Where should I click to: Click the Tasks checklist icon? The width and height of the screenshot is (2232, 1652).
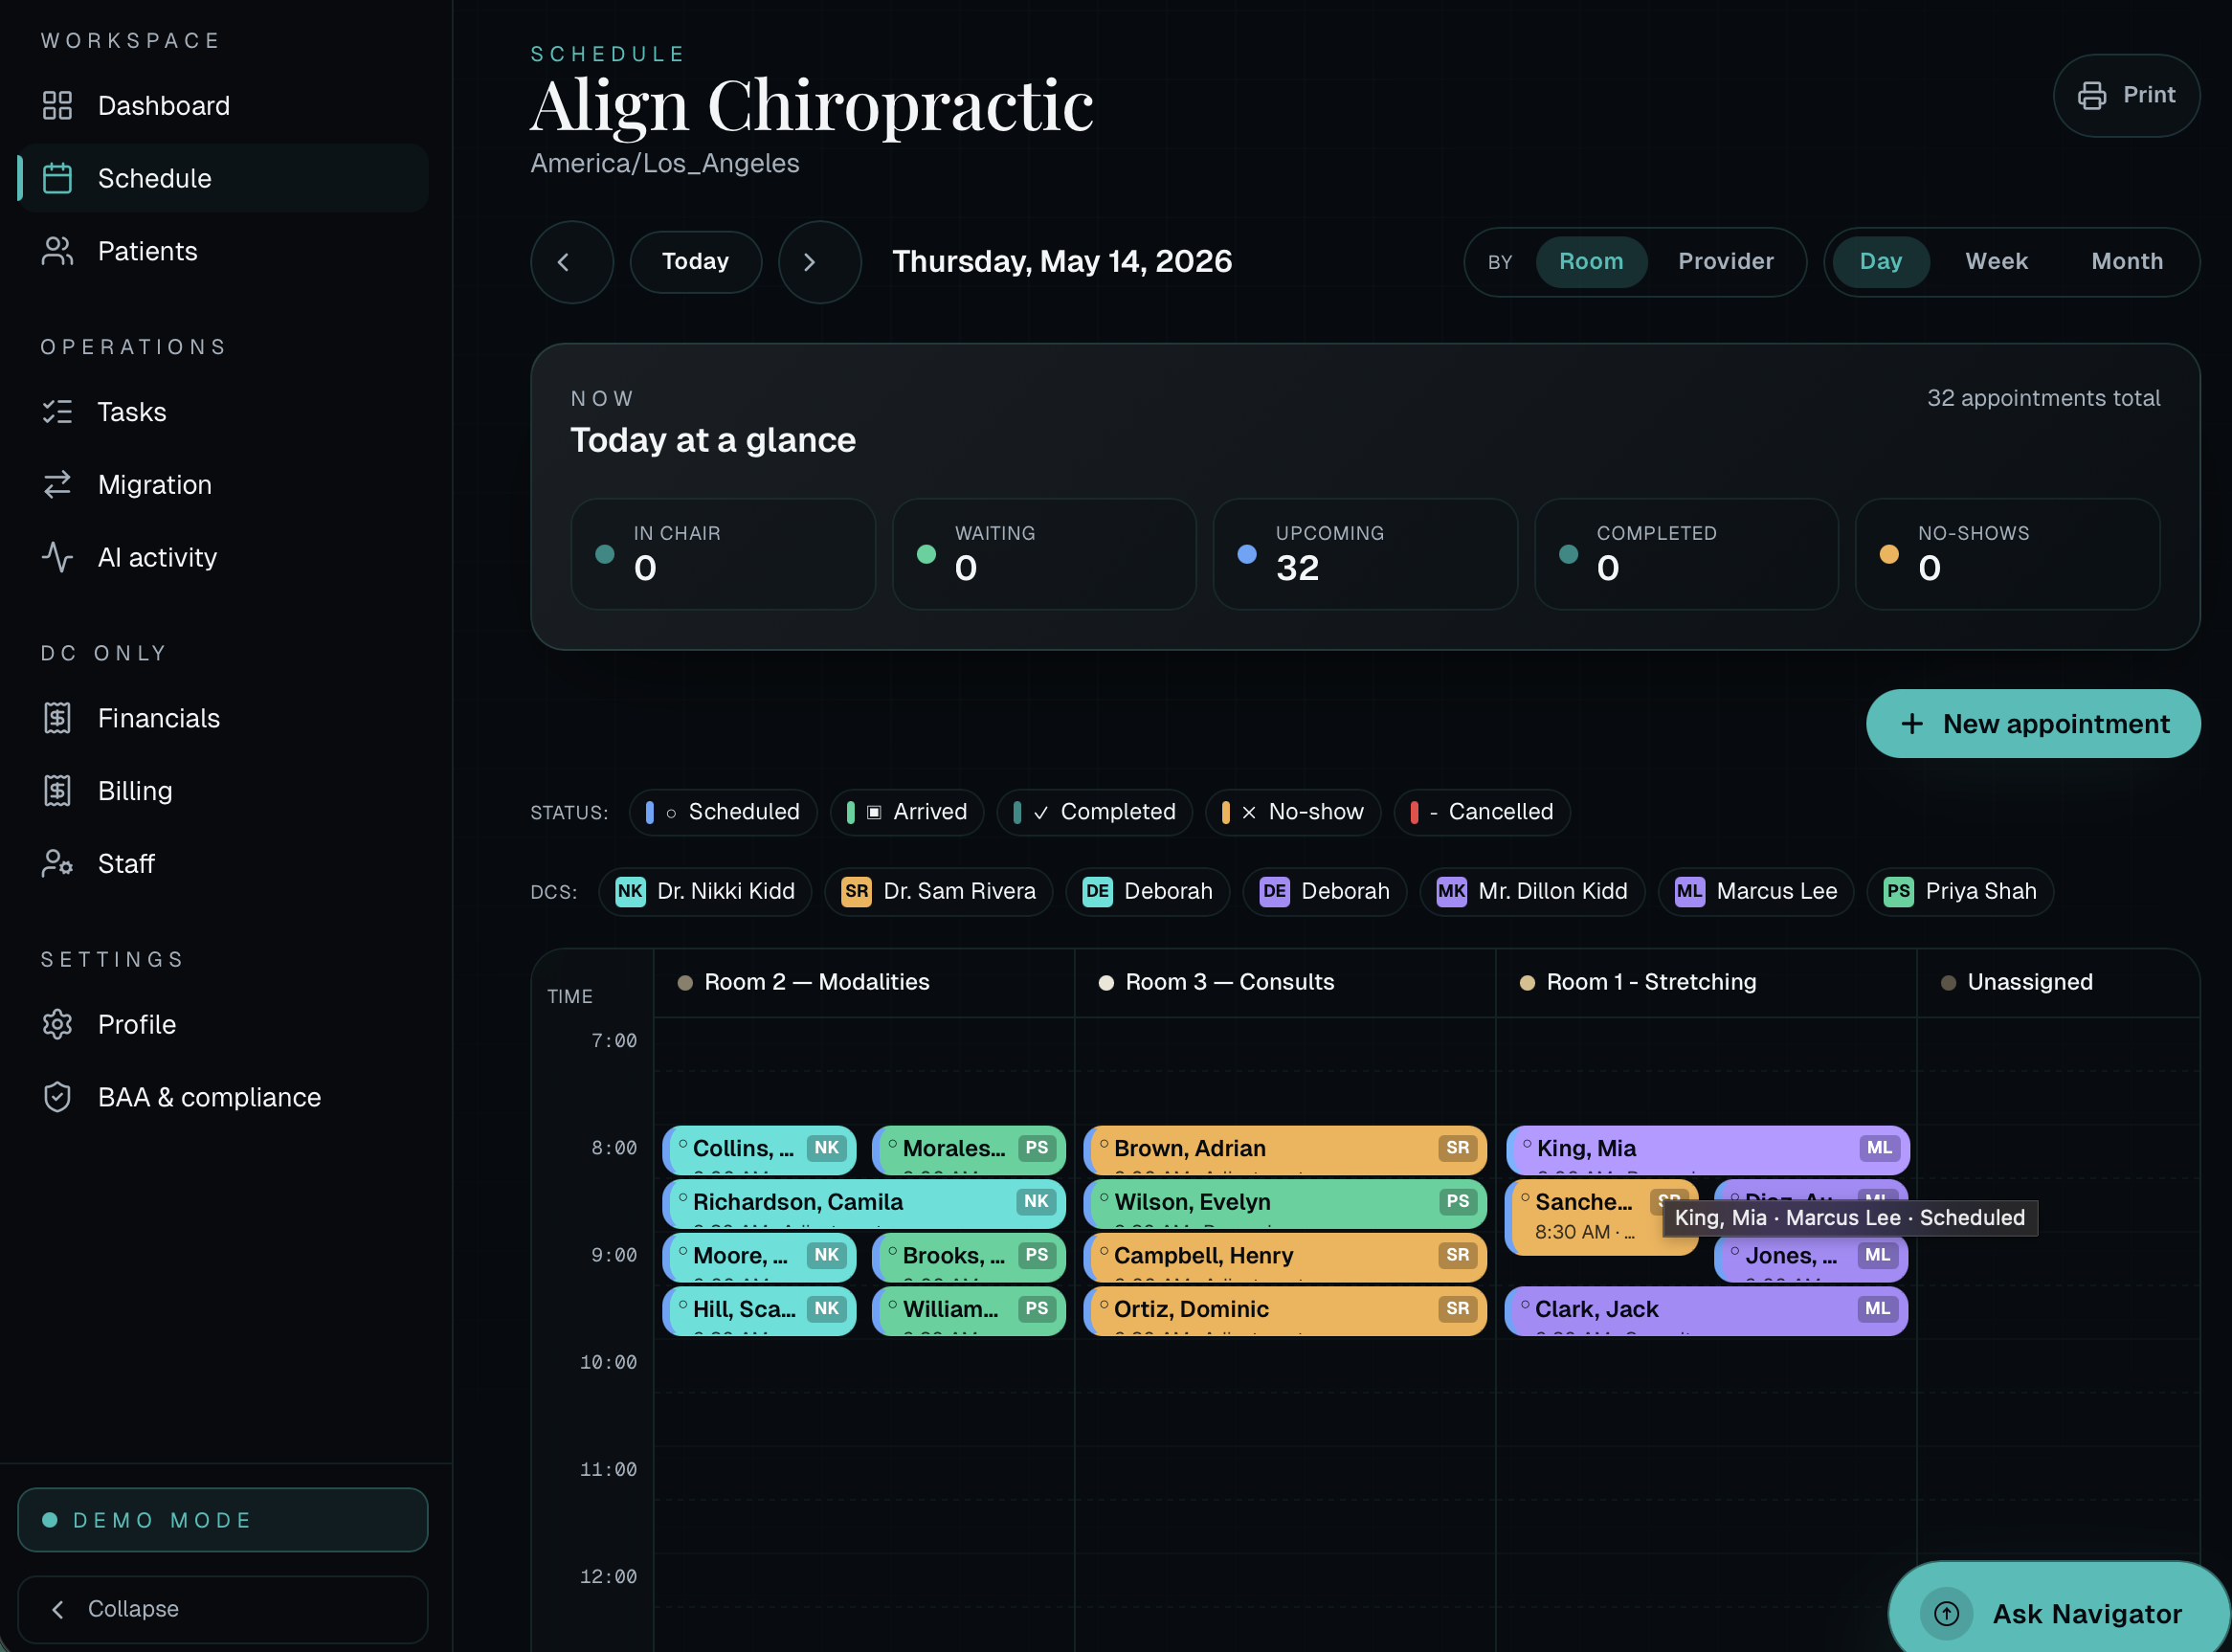pos(57,412)
